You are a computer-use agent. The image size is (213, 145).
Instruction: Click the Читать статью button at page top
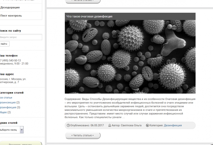83,1
